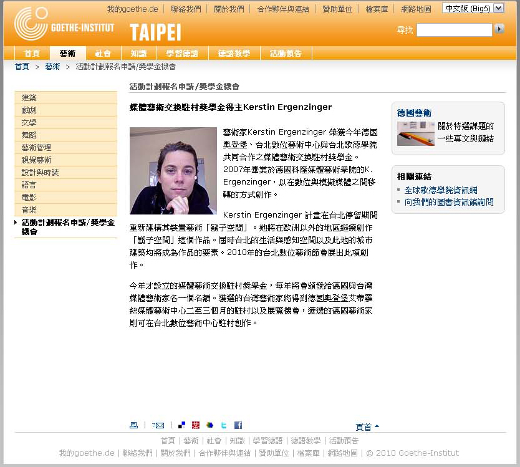Select 藝術管理 in the sidebar
Image resolution: width=520 pixels, height=467 pixels.
[x=65, y=148]
